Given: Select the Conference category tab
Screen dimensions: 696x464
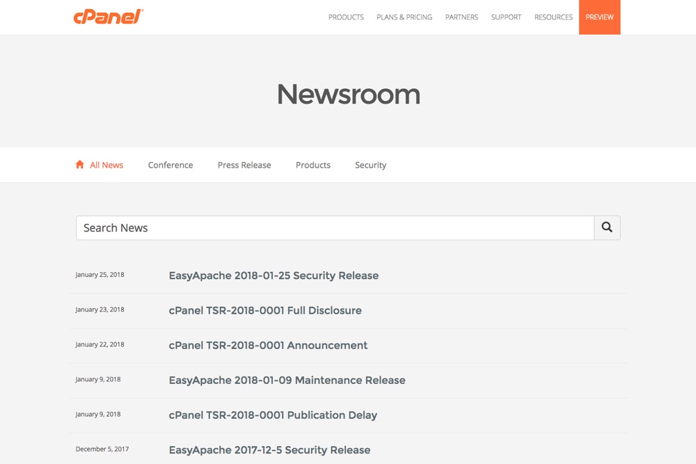Looking at the screenshot, I should point(171,165).
